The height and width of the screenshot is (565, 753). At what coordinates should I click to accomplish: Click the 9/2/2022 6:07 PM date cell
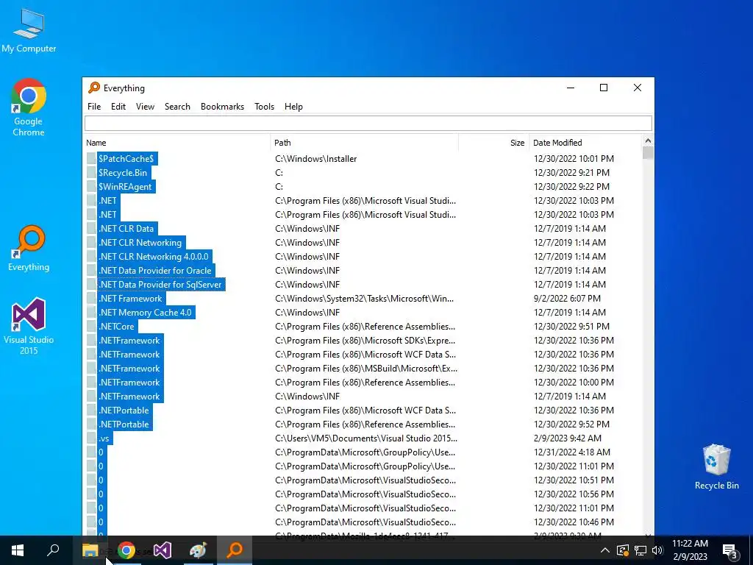(x=567, y=299)
